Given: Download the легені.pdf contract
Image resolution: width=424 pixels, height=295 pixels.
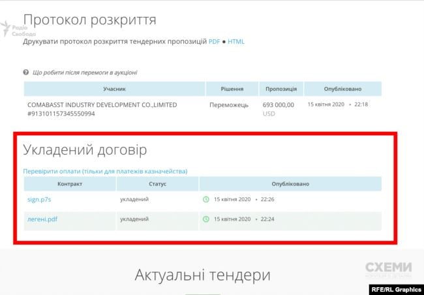Looking at the screenshot, I should pos(42,219).
